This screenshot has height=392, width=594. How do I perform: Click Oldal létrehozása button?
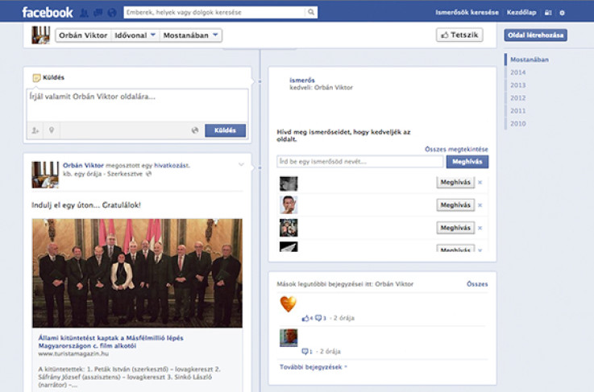[x=535, y=35]
